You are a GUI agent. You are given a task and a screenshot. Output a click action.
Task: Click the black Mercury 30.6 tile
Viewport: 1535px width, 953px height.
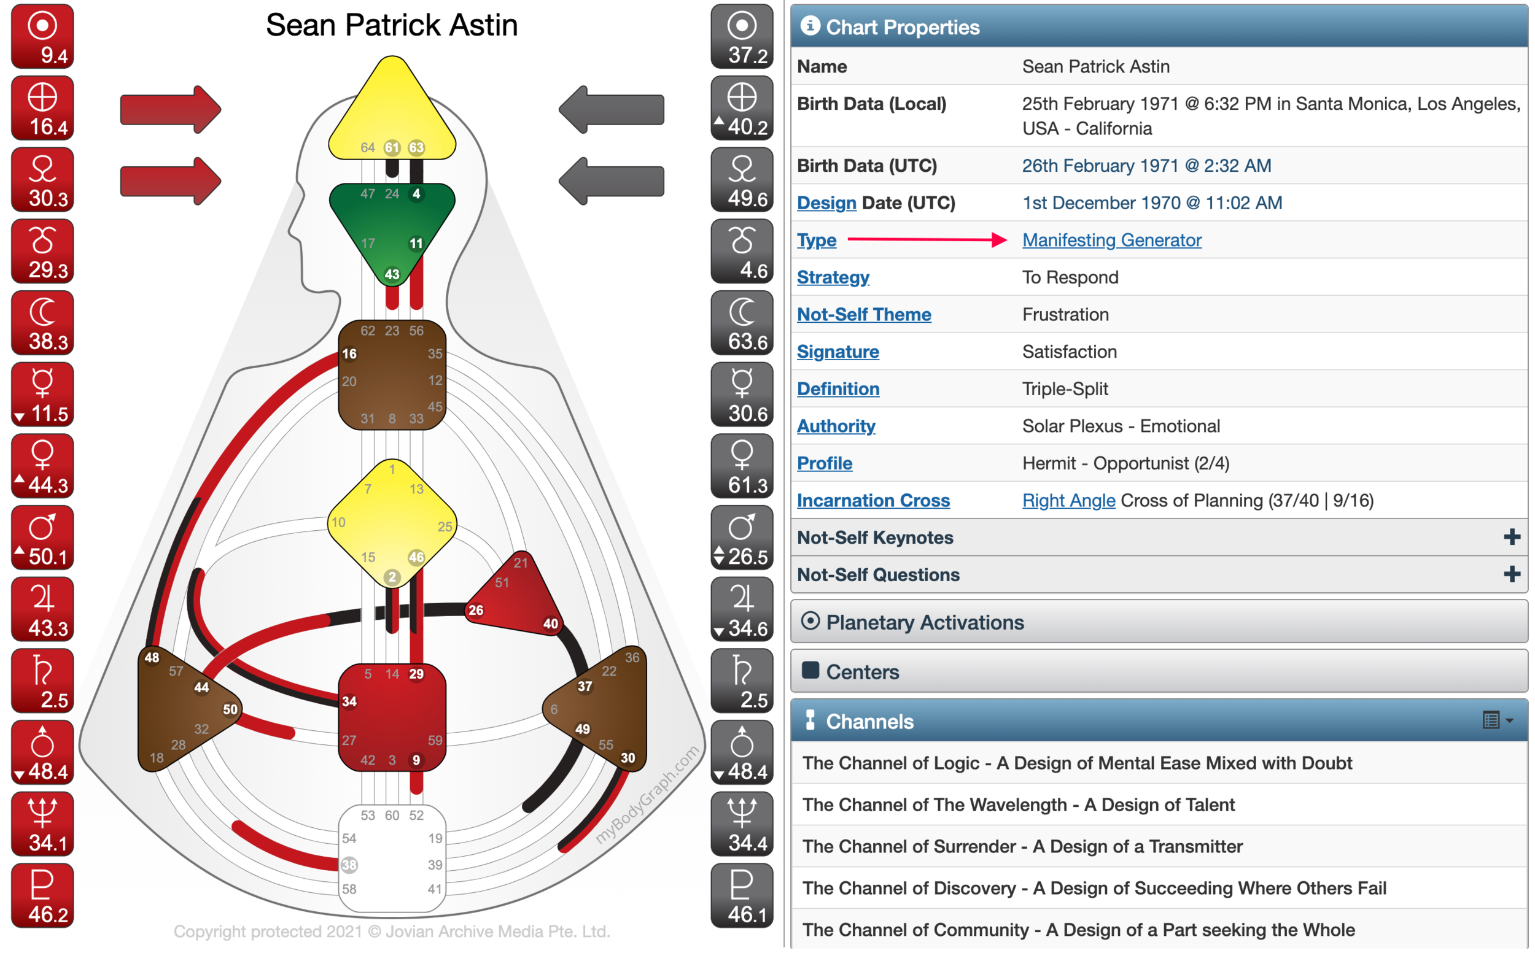point(742,395)
